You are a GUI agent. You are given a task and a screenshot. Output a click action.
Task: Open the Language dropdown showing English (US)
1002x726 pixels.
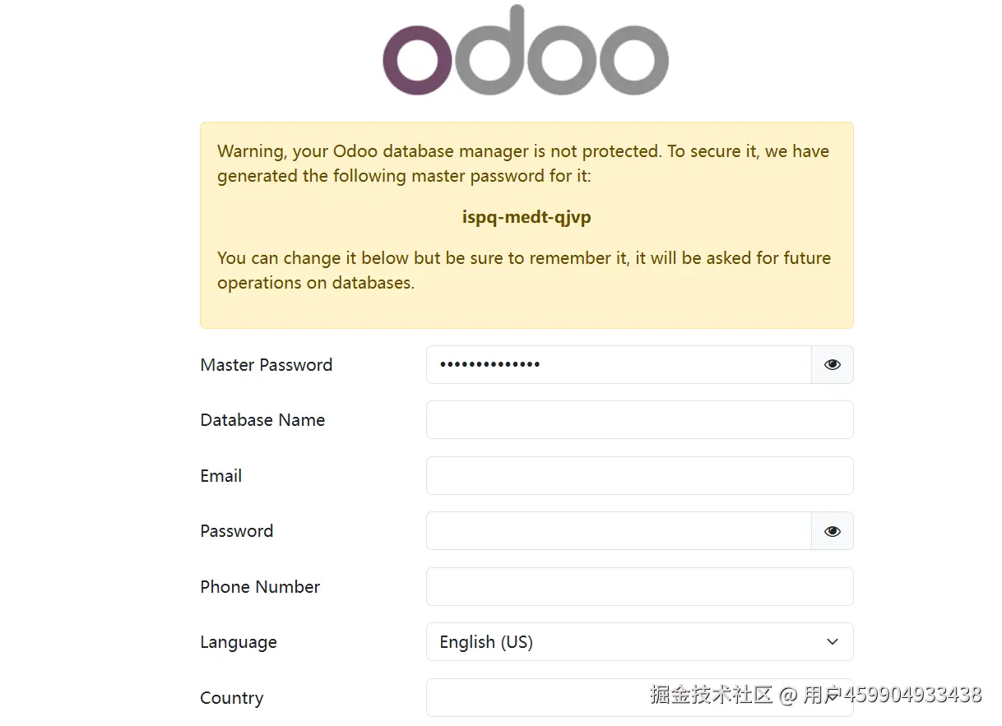[x=639, y=642]
